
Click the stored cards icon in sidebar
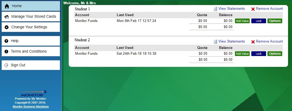(x=7, y=17)
